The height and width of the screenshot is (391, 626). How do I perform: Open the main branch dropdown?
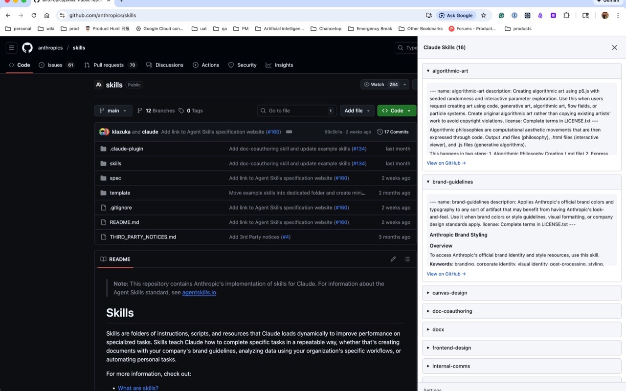tap(113, 110)
